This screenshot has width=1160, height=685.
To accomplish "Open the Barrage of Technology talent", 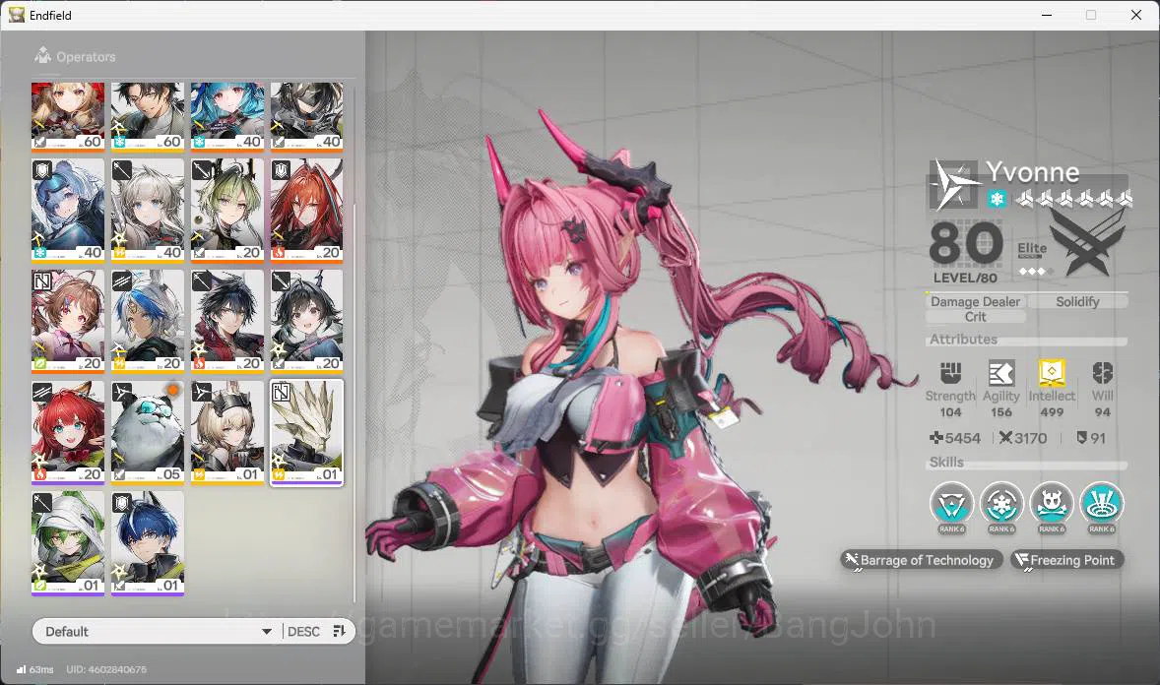I will point(922,560).
